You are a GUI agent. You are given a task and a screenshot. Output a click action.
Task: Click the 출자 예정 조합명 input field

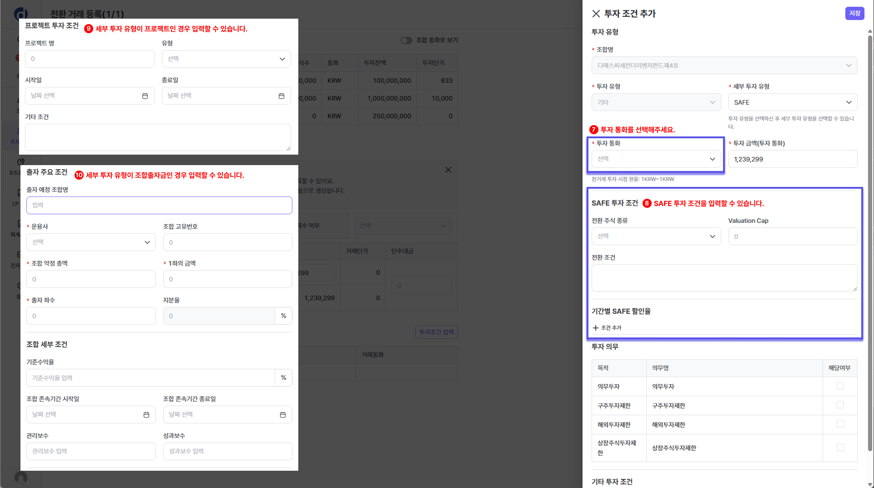point(159,206)
